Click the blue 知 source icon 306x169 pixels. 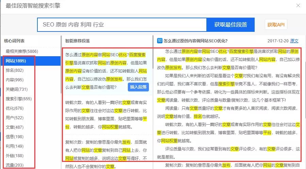coord(159,41)
